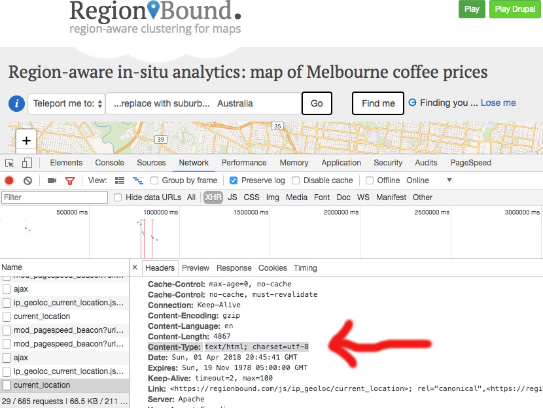Switch to the Application tab
This screenshot has width=543, height=408.
point(341,163)
